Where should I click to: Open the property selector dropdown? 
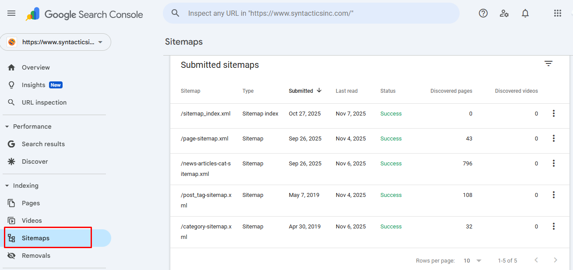point(56,42)
